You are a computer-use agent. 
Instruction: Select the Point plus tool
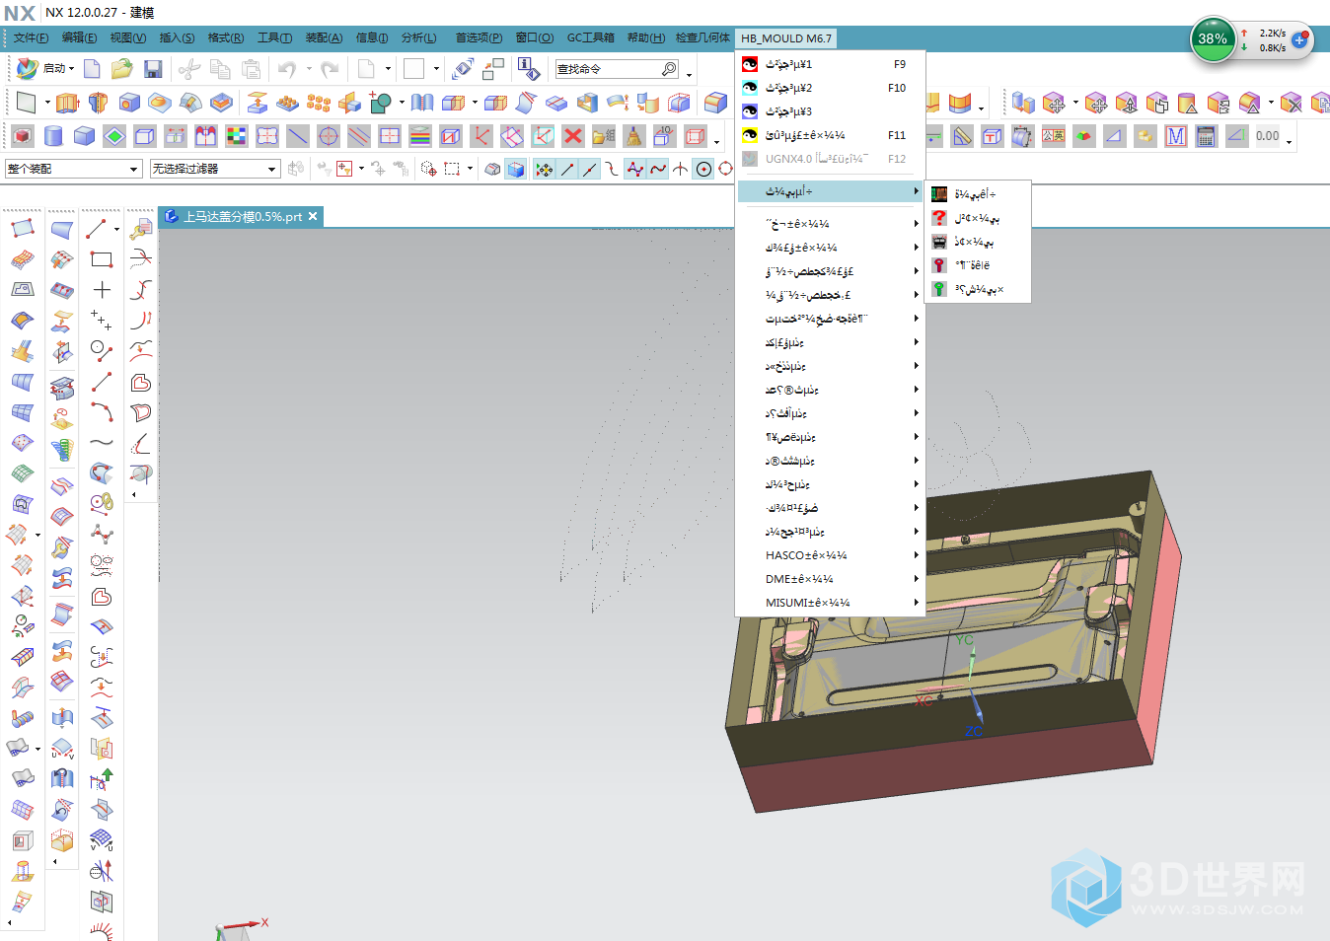click(101, 290)
